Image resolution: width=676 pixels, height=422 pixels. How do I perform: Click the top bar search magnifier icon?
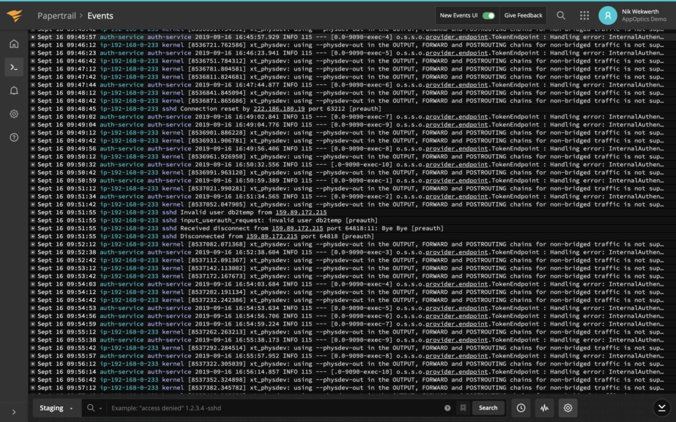(x=561, y=16)
